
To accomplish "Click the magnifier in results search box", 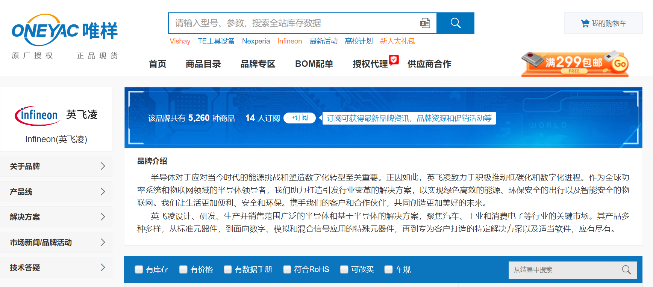I will click(x=626, y=270).
